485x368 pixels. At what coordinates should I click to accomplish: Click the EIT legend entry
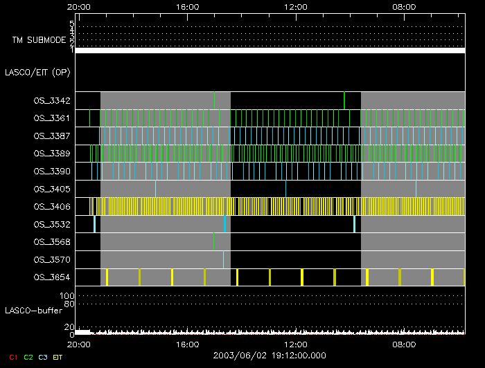click(x=58, y=357)
